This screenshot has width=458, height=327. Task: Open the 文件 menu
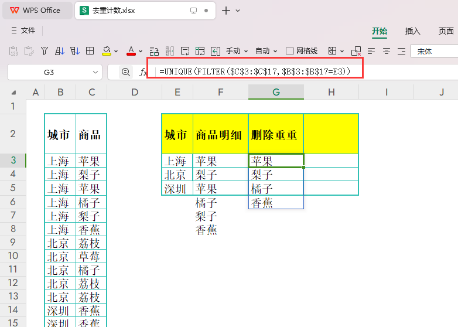(x=23, y=30)
